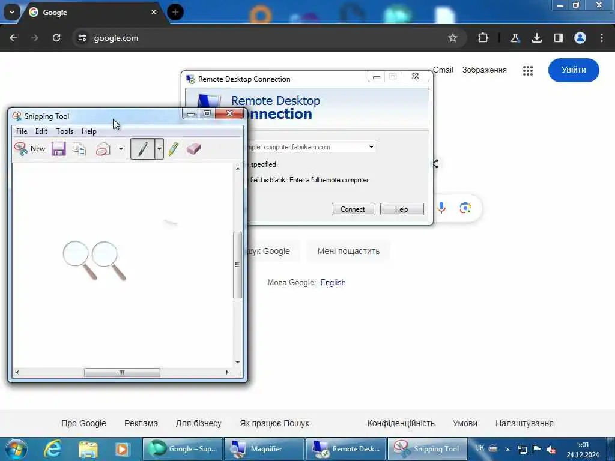Toggle Chrome side panel icon
The image size is (615, 461).
point(558,38)
